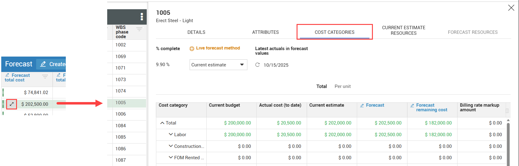This screenshot has width=519, height=166.
Task: Click the cost table vertical scrollbar
Action: pos(508,141)
